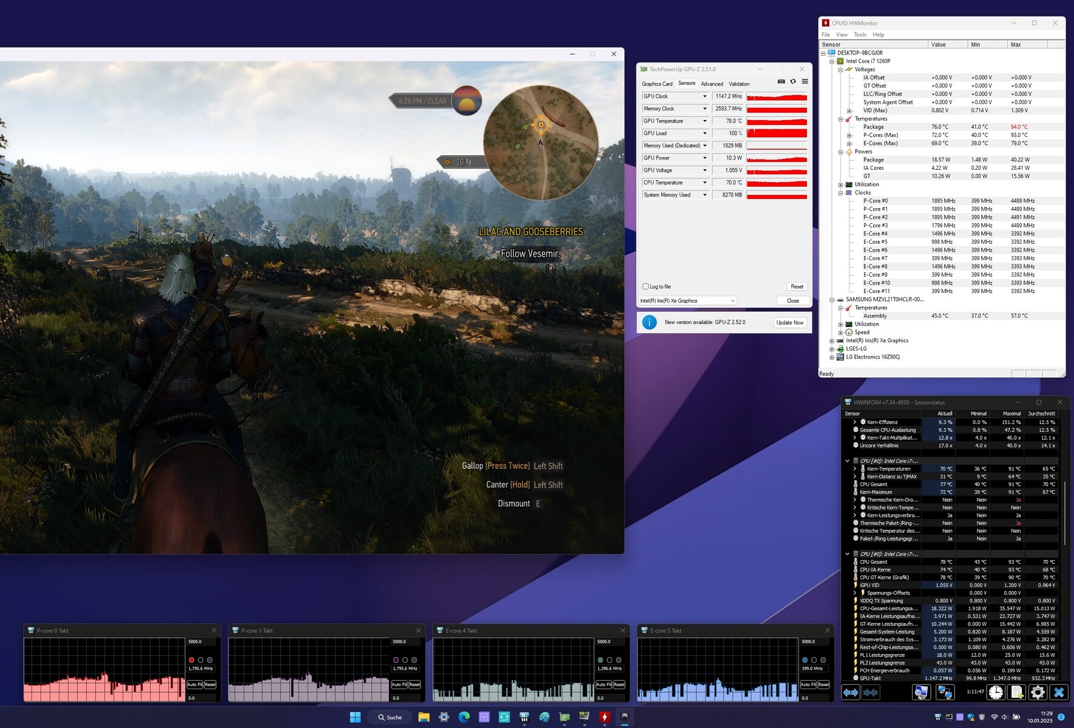Screen dimensions: 1074x728
Task: Click Update Now for GPU-Z
Action: tap(789, 323)
